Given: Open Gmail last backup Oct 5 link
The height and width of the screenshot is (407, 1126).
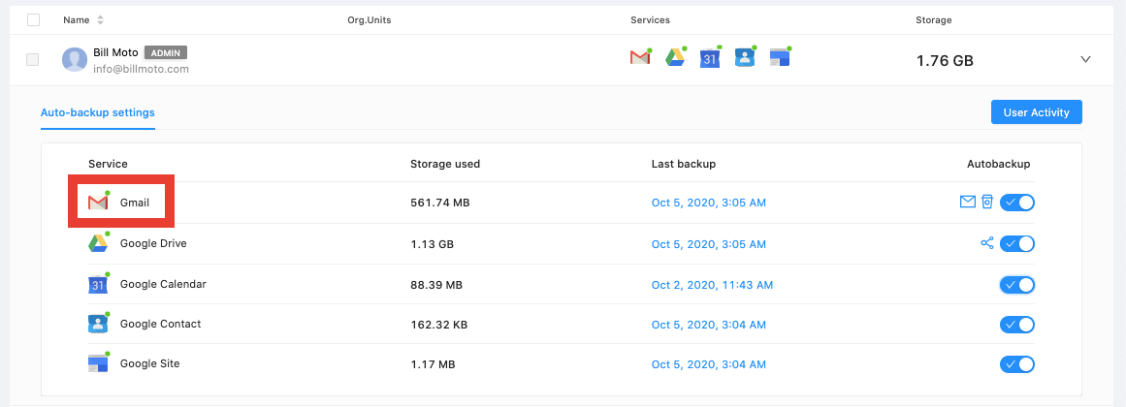Looking at the screenshot, I should 708,203.
